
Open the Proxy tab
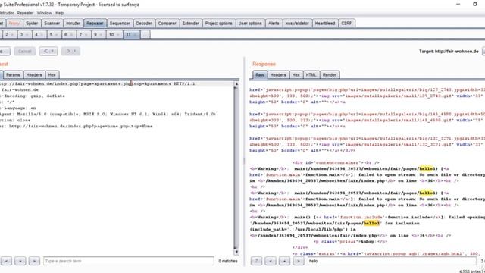(x=14, y=24)
